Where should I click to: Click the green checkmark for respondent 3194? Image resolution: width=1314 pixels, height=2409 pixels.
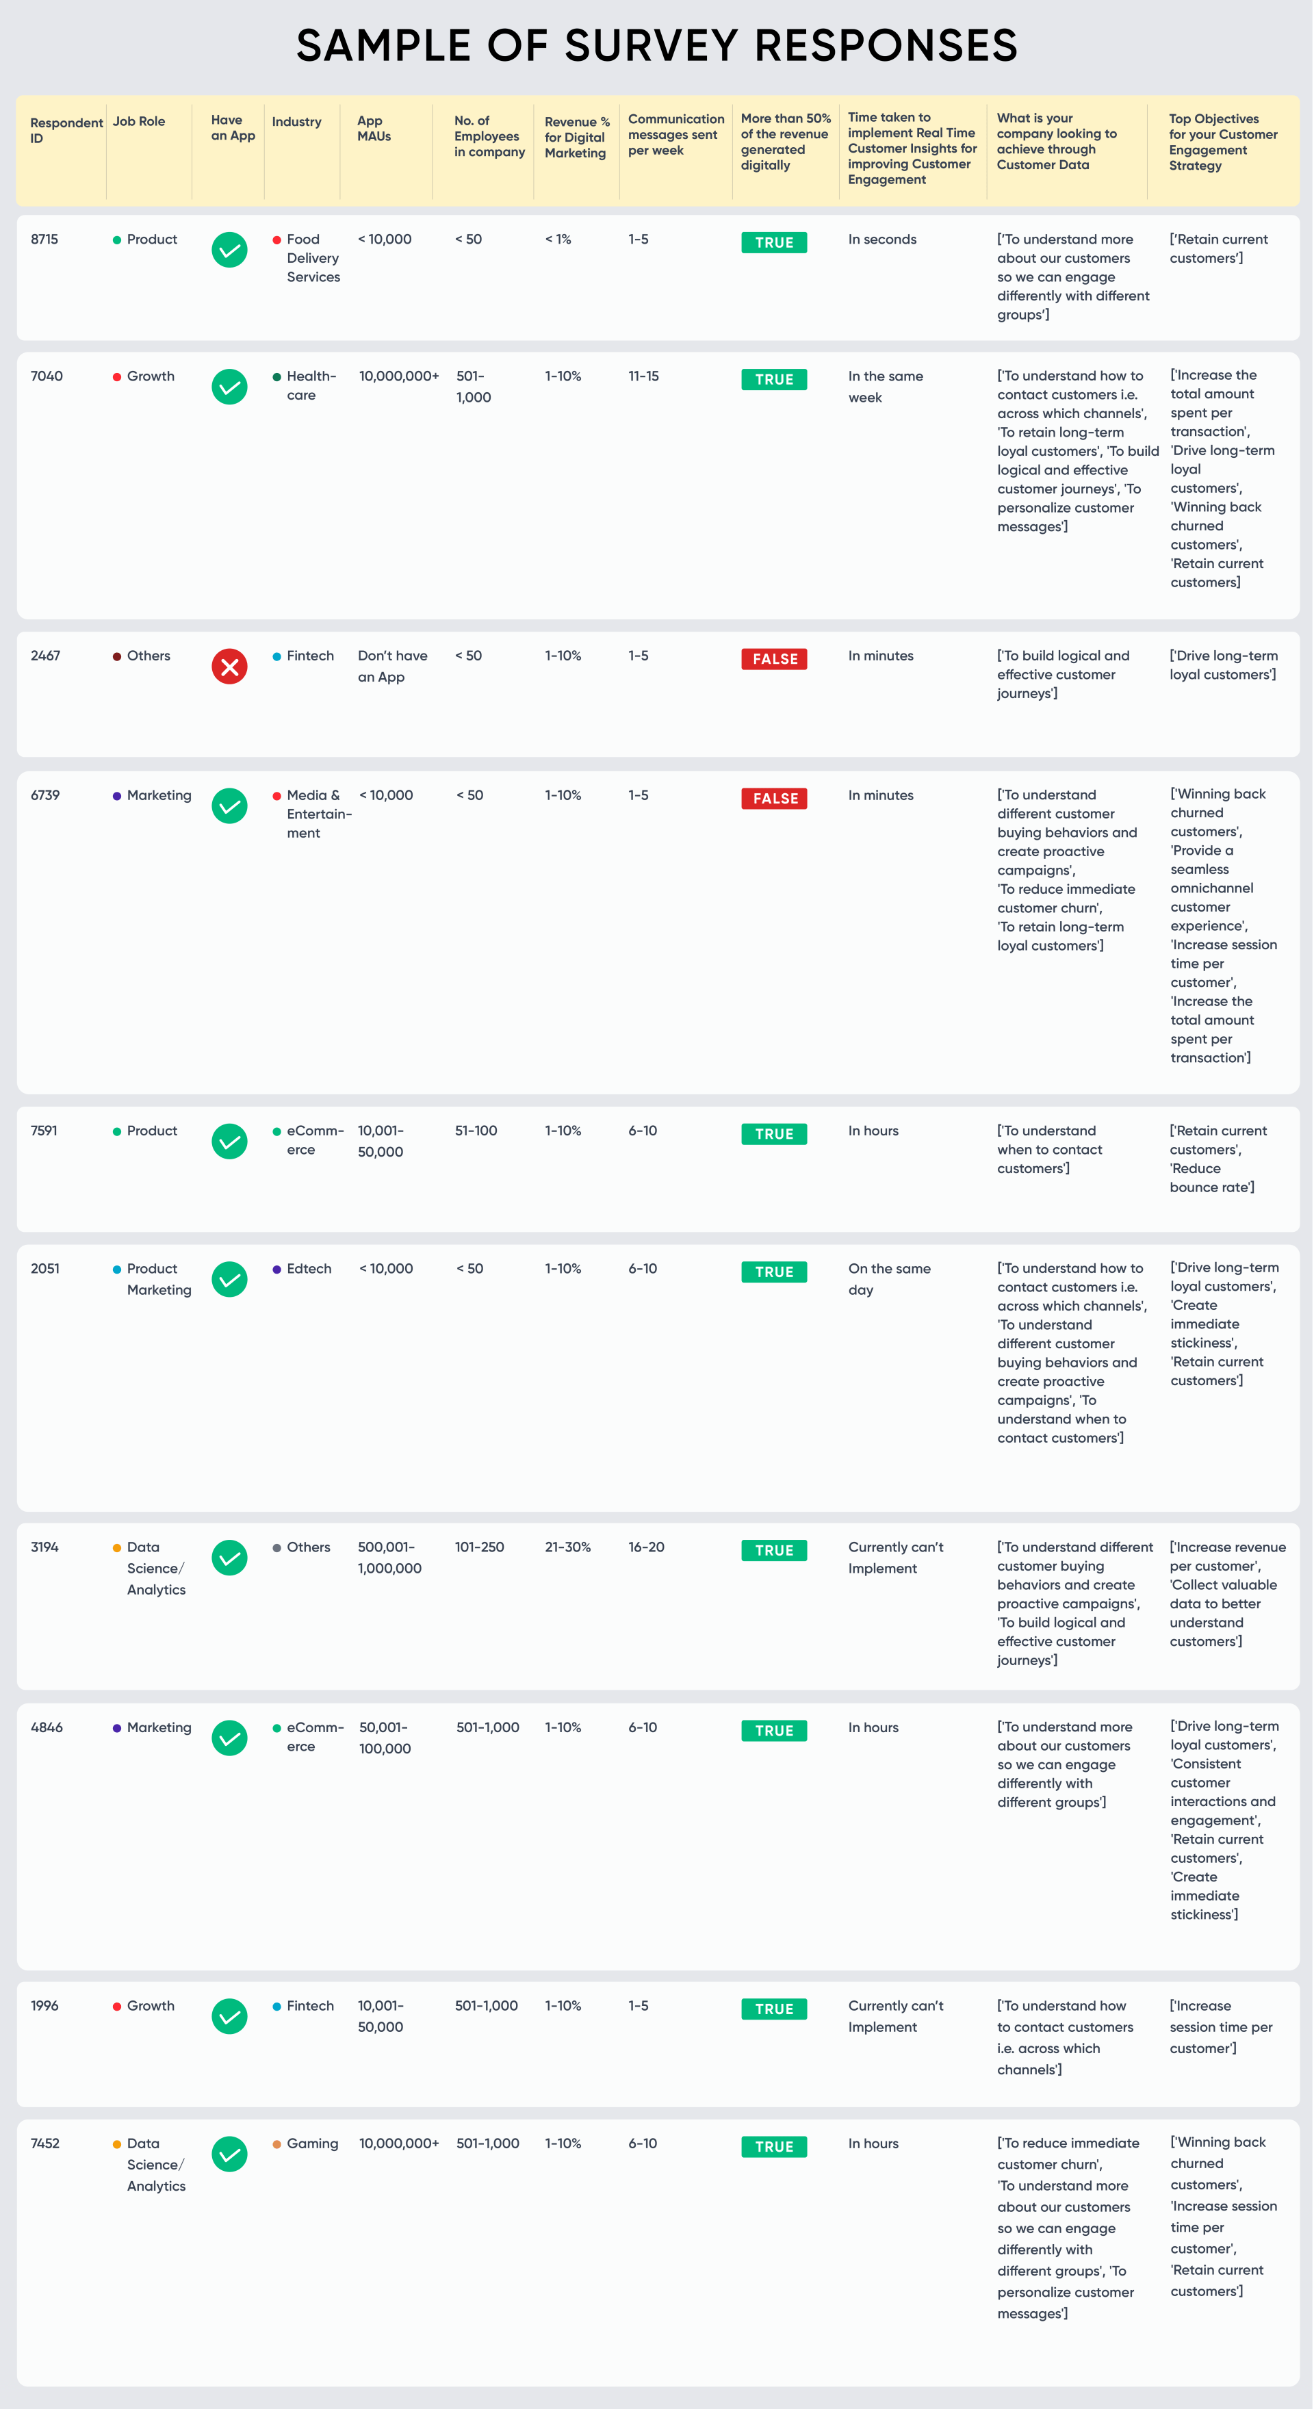click(229, 1558)
